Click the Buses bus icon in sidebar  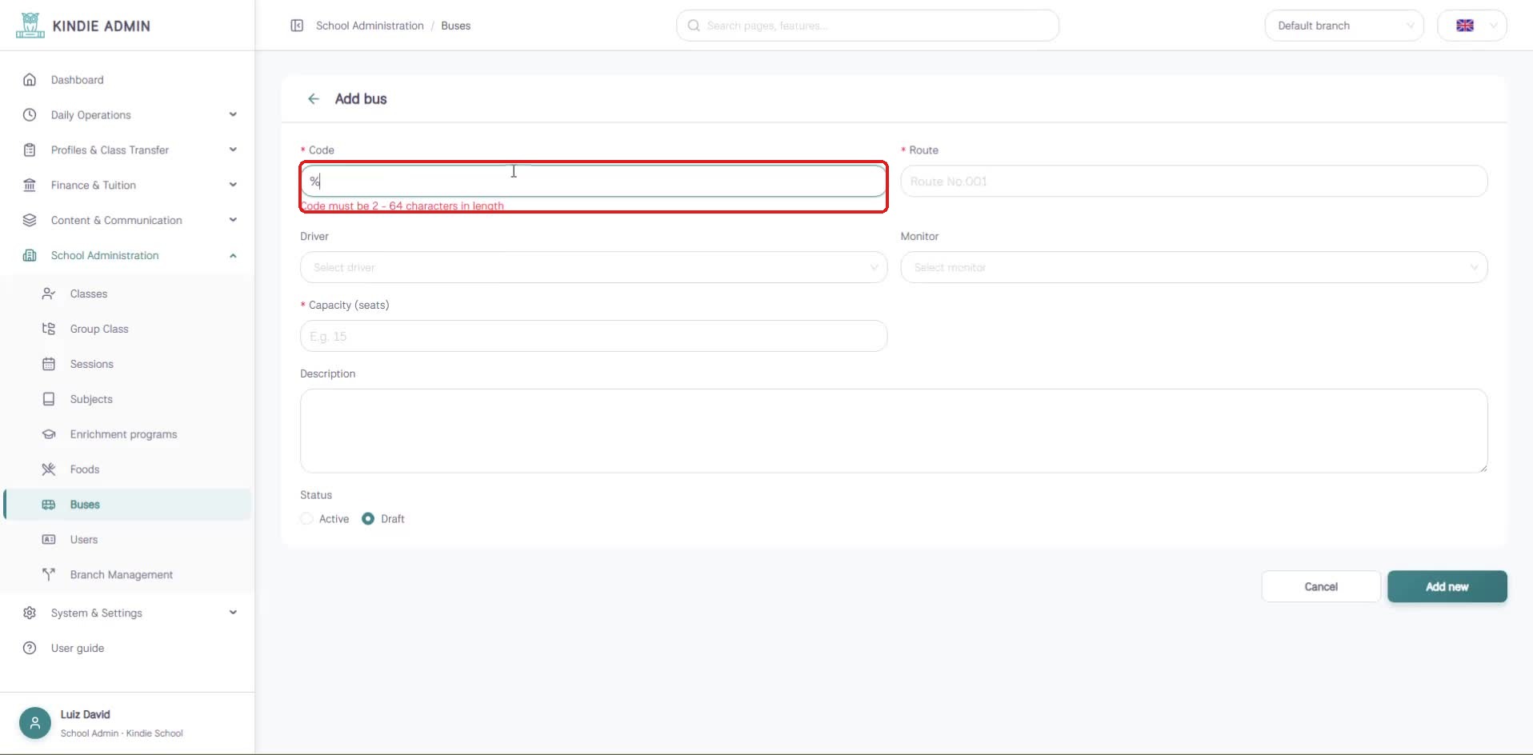pyautogui.click(x=49, y=505)
